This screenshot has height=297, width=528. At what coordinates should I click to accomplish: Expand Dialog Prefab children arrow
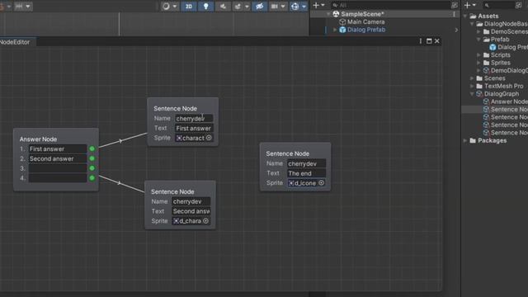pyautogui.click(x=335, y=30)
